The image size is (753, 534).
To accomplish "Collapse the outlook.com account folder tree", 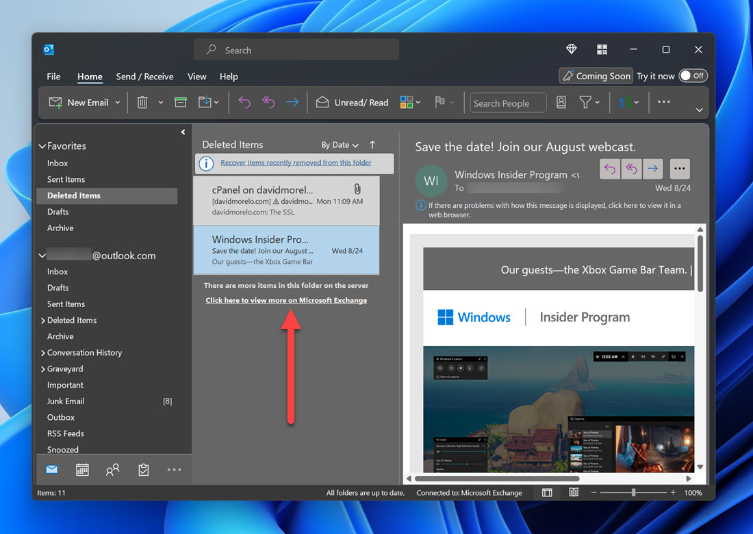I will point(42,256).
